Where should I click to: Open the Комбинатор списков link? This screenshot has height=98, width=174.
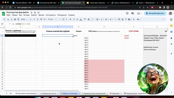pos(151,47)
